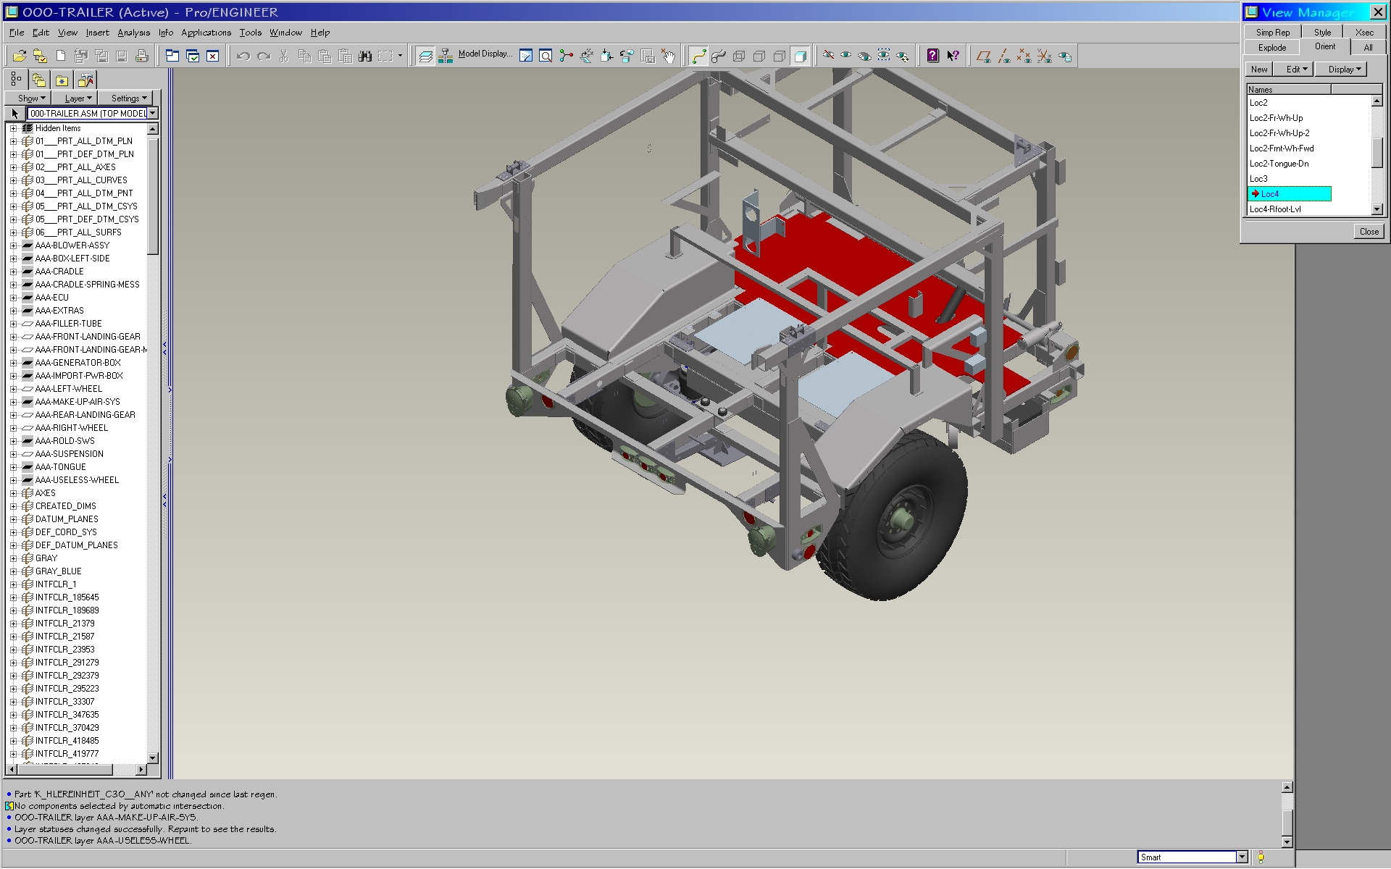
Task: Click Model Display... toolbar button
Action: coord(485,54)
